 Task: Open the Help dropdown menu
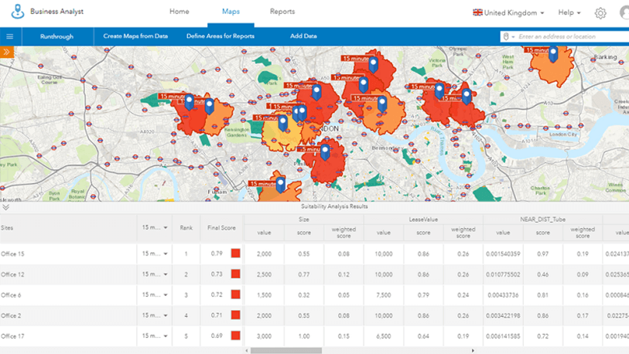coord(569,13)
